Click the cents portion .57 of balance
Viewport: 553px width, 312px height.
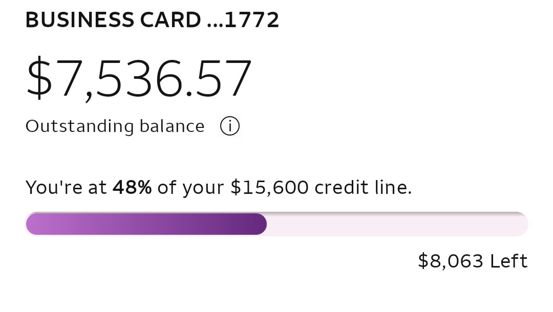coord(219,79)
